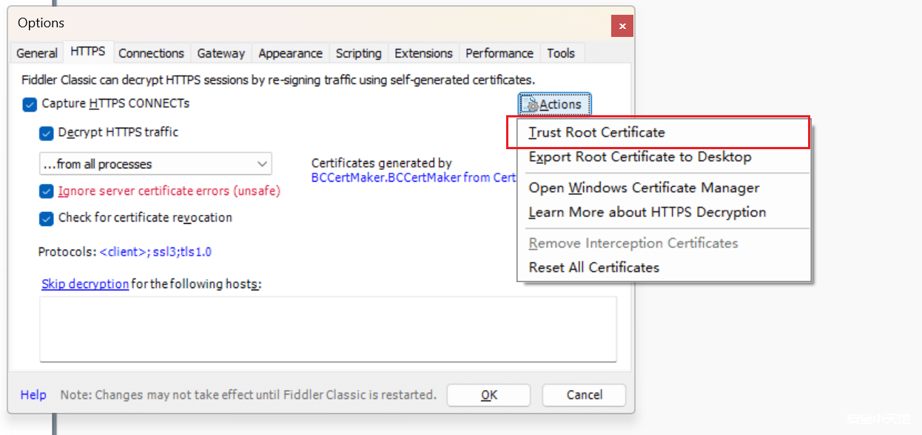Select Learn More about HTTPS Decryption
Screen dimensions: 922x435
(x=647, y=213)
